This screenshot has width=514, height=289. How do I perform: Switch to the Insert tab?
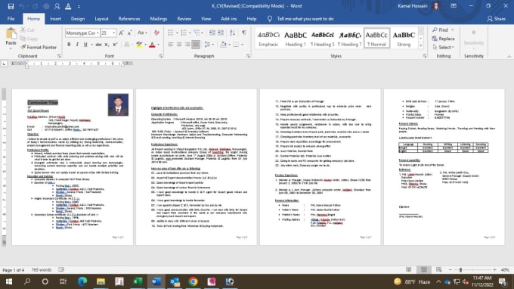click(x=55, y=19)
